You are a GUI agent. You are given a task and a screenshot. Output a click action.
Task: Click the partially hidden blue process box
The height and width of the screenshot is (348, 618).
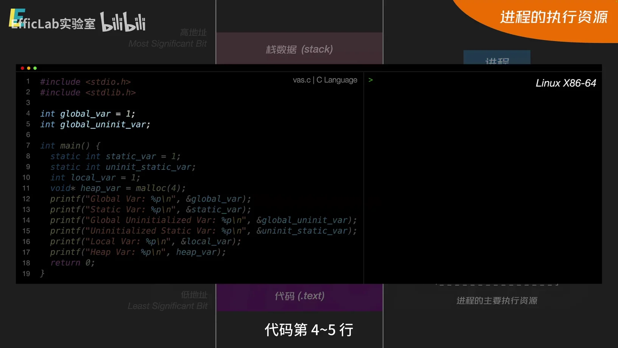pyautogui.click(x=496, y=58)
